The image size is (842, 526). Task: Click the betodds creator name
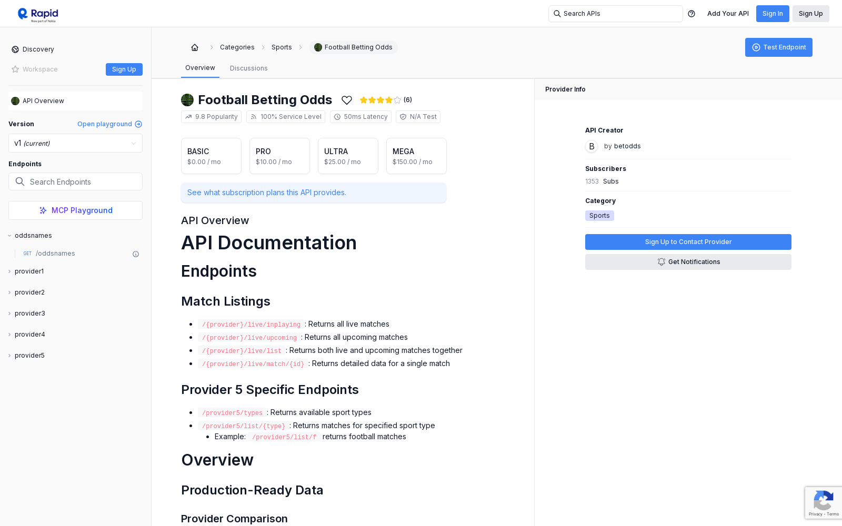[x=627, y=146]
